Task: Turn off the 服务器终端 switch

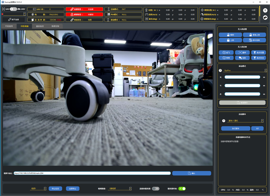Action: coord(182,188)
